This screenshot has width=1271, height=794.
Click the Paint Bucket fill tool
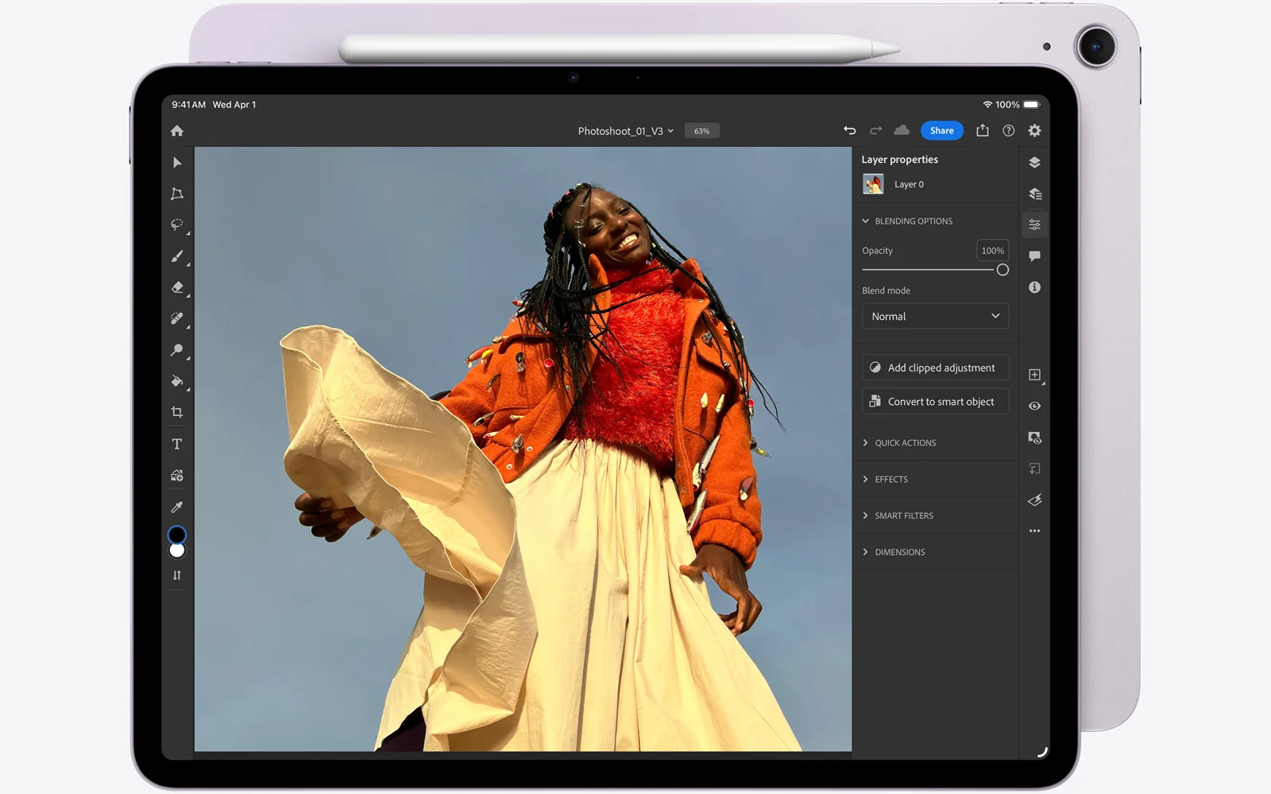pos(177,381)
